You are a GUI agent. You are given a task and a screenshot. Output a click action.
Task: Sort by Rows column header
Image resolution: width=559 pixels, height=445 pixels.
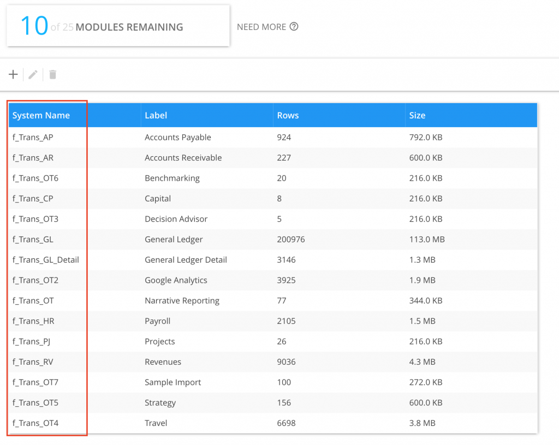click(288, 115)
